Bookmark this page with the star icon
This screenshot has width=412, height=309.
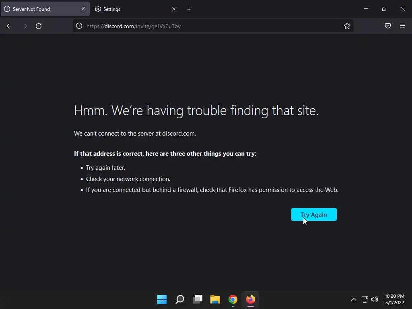pyautogui.click(x=347, y=26)
